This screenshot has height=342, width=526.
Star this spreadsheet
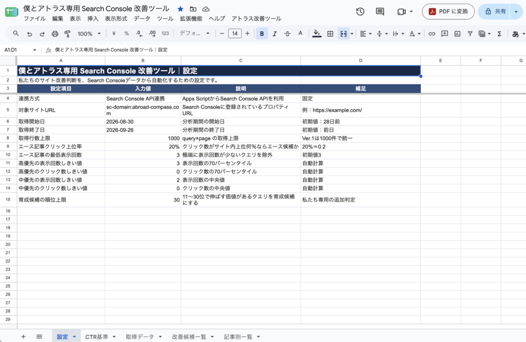coord(180,9)
